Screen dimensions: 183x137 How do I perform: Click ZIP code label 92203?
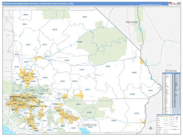click(x=89, y=112)
